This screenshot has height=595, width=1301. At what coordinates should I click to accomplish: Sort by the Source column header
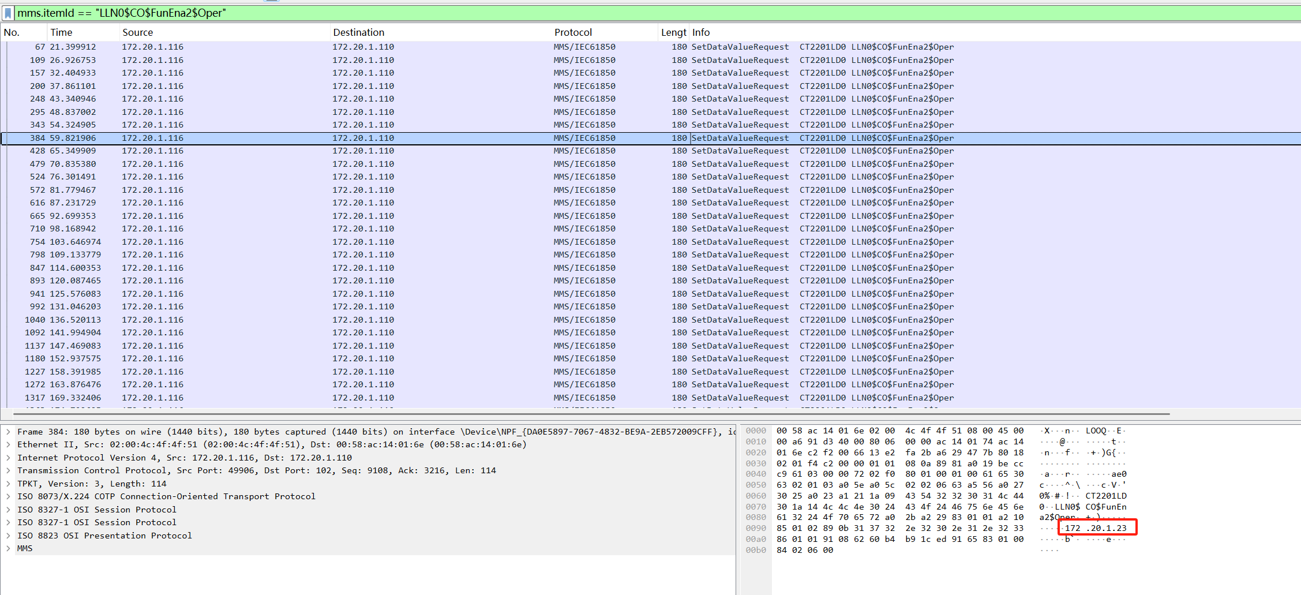point(224,32)
